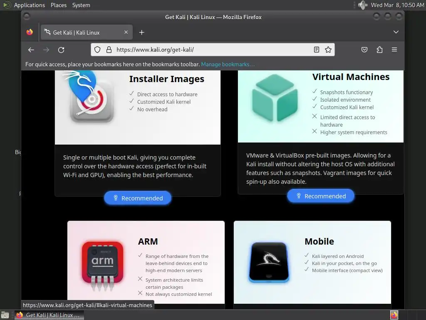Open the Applications menu

pyautogui.click(x=30, y=5)
